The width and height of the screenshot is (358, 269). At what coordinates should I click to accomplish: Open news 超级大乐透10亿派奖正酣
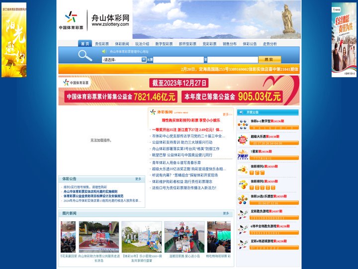[189, 169]
